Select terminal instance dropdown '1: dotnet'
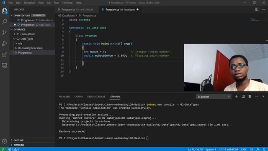The image size is (268, 151). [x=214, y=96]
